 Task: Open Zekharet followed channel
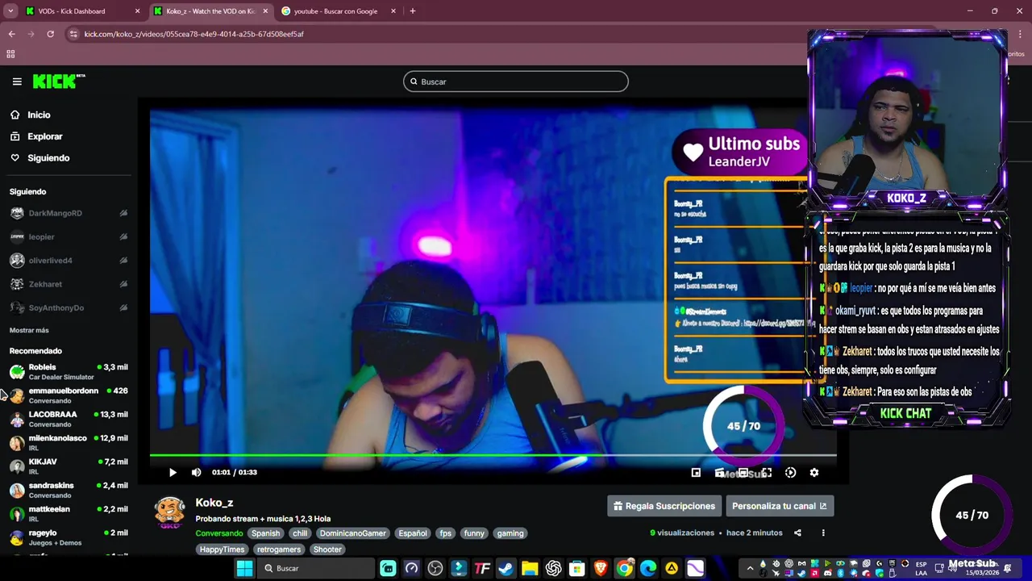tap(45, 284)
